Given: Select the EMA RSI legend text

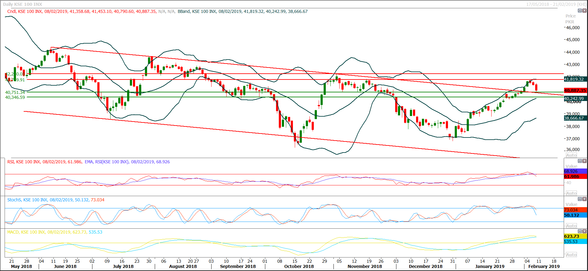Looking at the screenshot, I should coord(127,162).
